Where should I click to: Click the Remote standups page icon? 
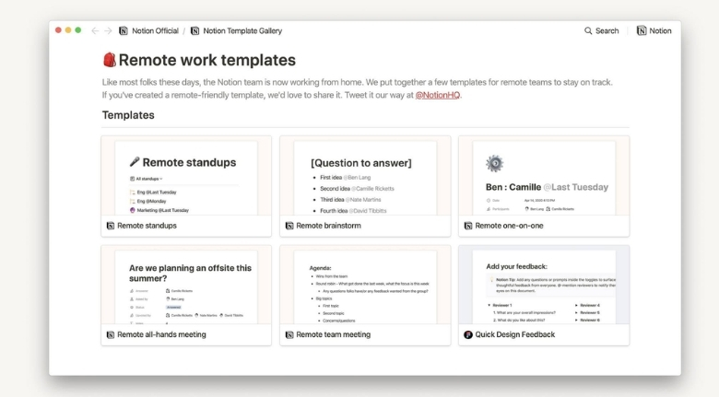(111, 226)
